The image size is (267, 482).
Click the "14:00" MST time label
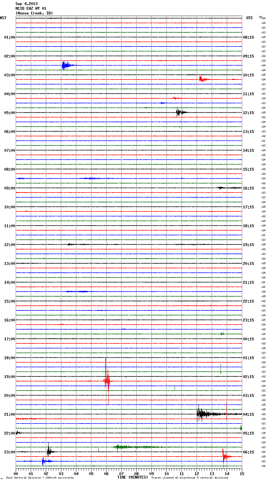(9, 282)
